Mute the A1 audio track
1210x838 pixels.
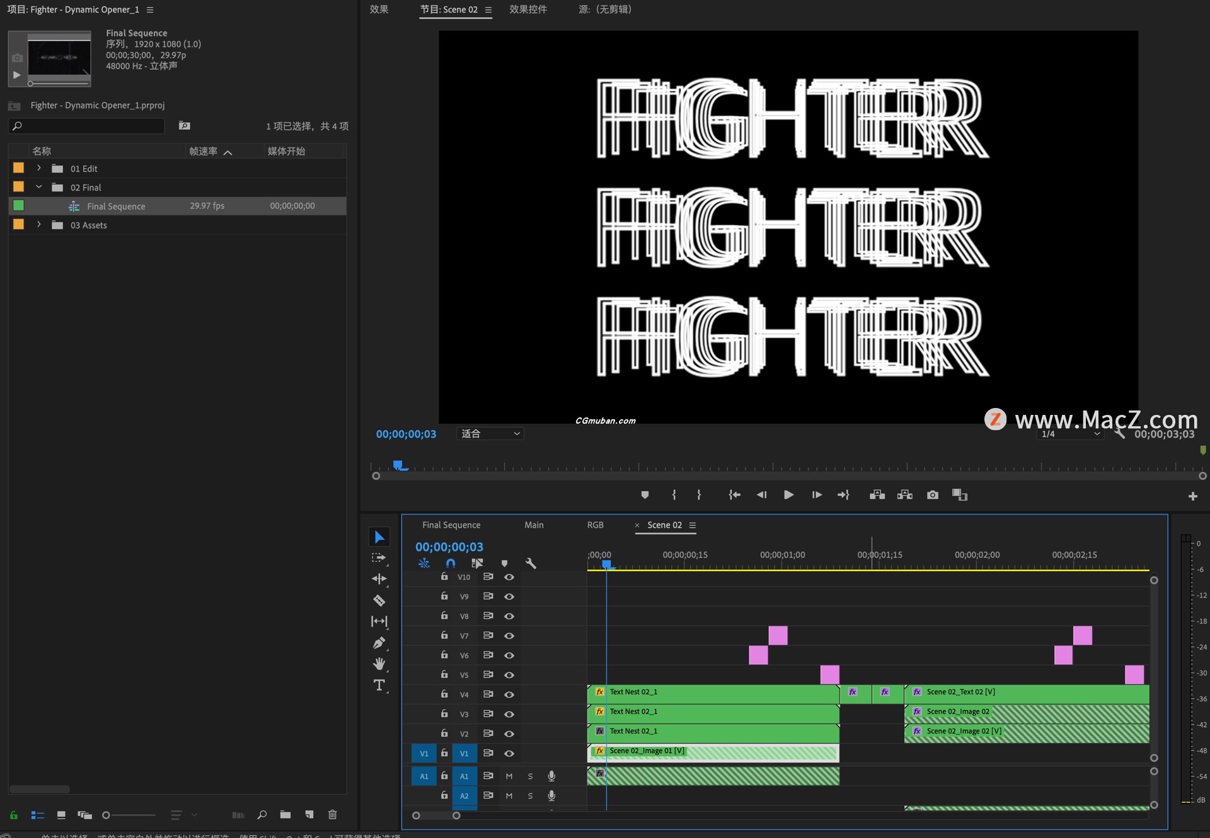pos(509,776)
